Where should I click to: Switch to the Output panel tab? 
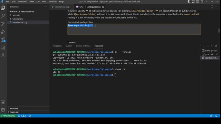(69, 46)
